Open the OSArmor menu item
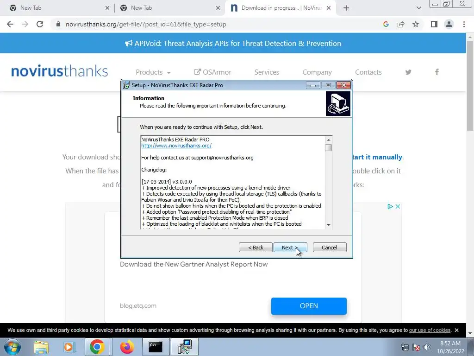The image size is (474, 356). (212, 72)
